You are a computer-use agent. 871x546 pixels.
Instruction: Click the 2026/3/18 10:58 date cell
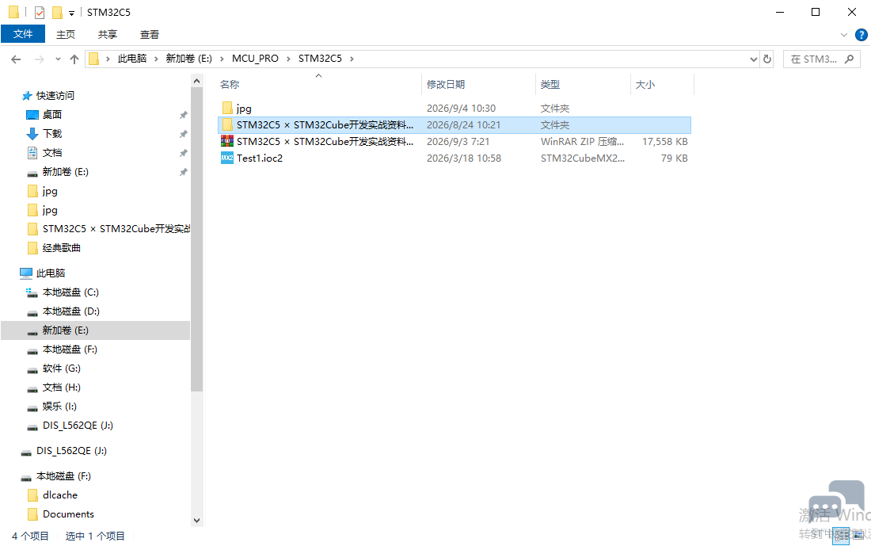point(464,158)
